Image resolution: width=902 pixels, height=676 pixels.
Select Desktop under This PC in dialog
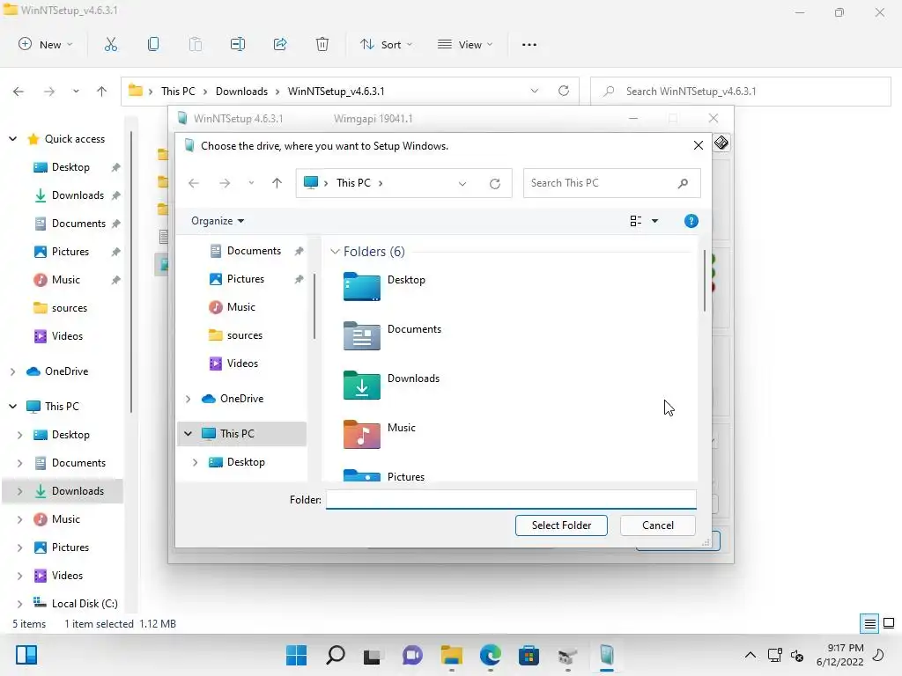click(246, 461)
